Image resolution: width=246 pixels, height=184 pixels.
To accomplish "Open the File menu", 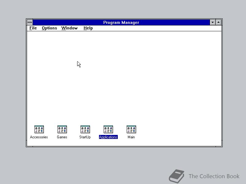I will 33,28.
